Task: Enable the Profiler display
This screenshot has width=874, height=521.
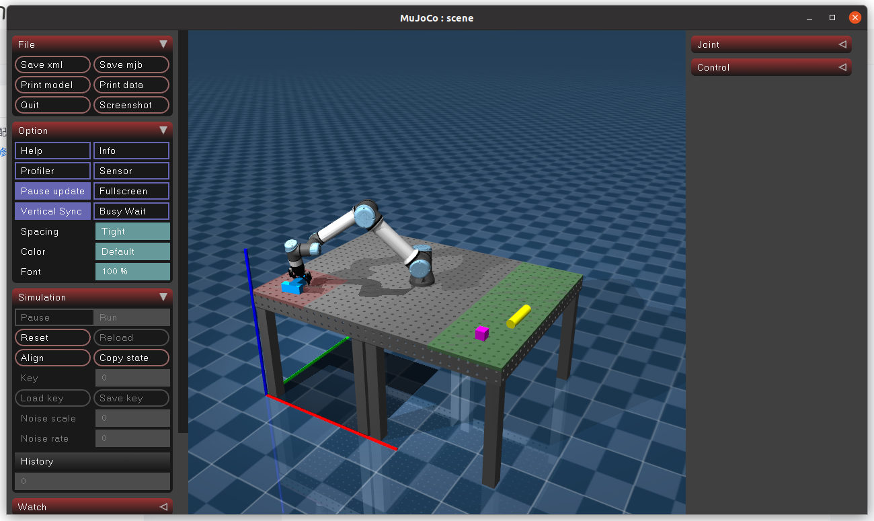Action: click(x=52, y=171)
